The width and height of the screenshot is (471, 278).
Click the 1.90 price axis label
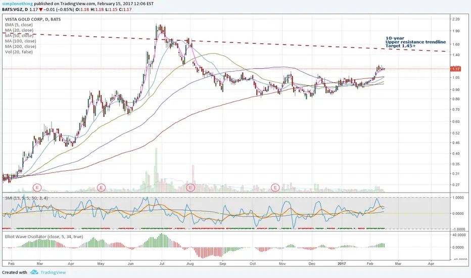tap(456, 31)
